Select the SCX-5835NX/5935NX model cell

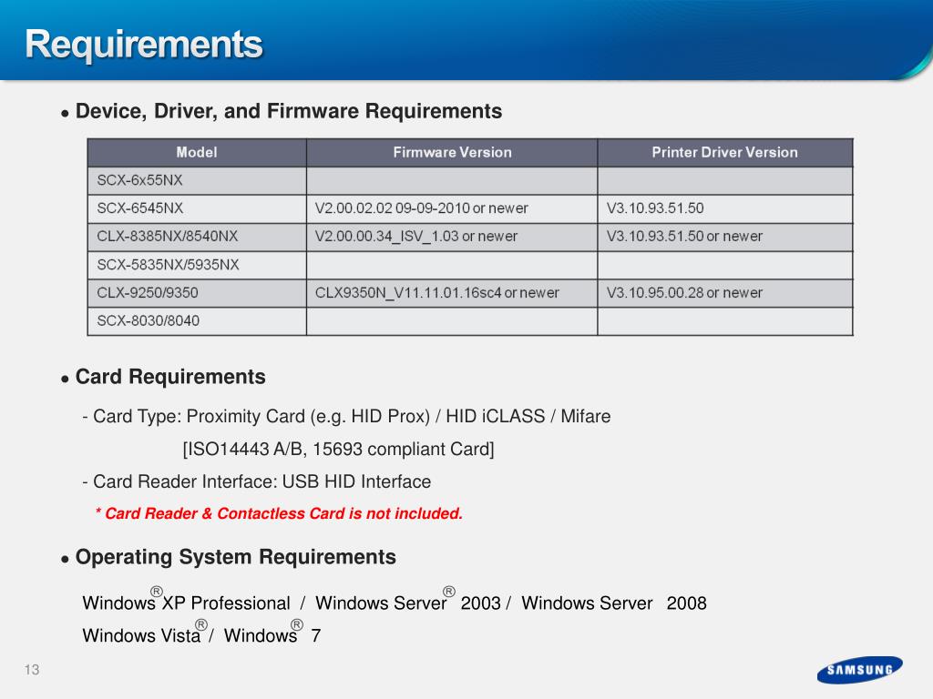[197, 265]
